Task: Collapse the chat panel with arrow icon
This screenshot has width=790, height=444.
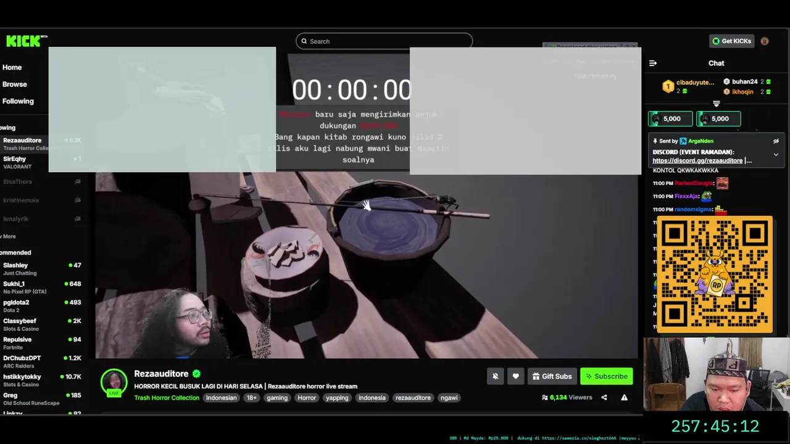Action: pyautogui.click(x=653, y=63)
